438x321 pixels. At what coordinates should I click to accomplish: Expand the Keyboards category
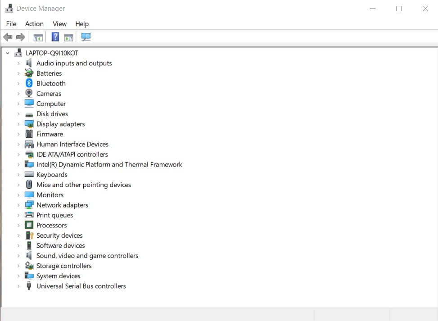click(x=18, y=175)
